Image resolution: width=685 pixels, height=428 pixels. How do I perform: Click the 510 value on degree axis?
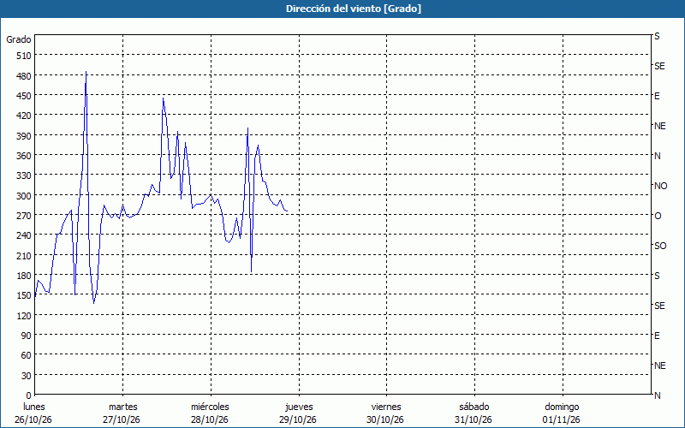tap(24, 56)
